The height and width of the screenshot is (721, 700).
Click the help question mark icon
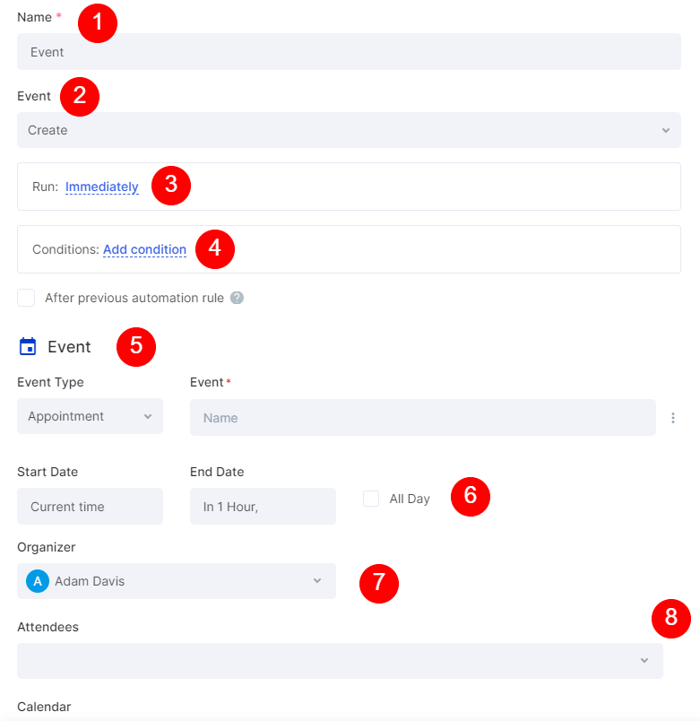click(x=237, y=298)
